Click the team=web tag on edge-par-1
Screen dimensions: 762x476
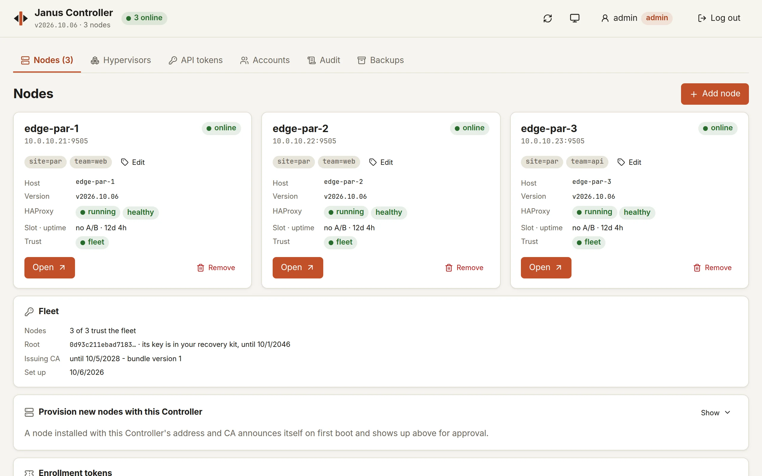91,162
